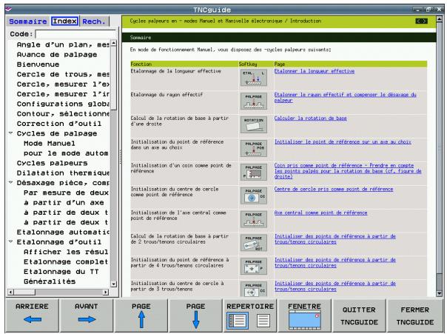This screenshot has width=447, height=334.
Task: Click the Code input field
Action: click(75, 34)
